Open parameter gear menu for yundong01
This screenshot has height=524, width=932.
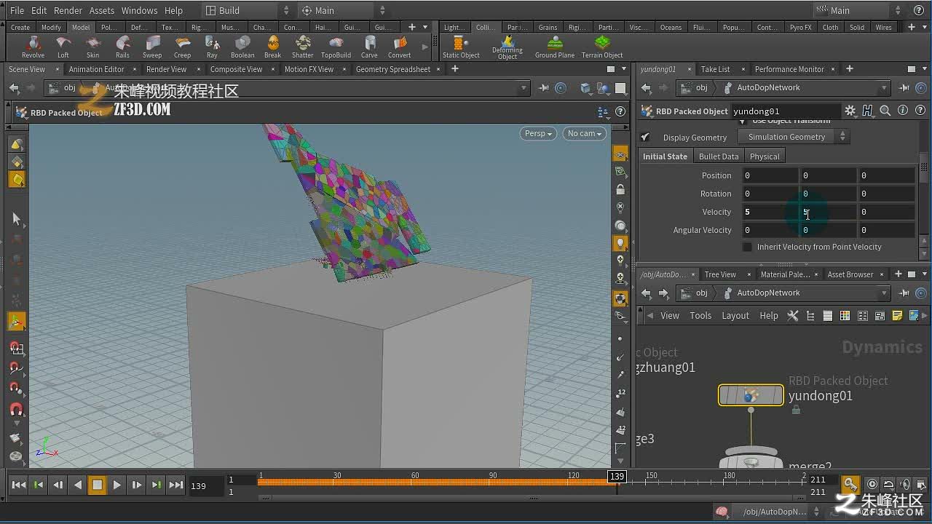pos(850,111)
